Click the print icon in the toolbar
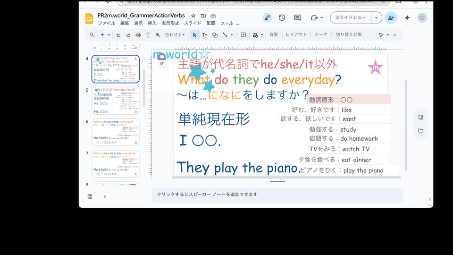Viewport: 453px width, 255px height. pyautogui.click(x=138, y=35)
